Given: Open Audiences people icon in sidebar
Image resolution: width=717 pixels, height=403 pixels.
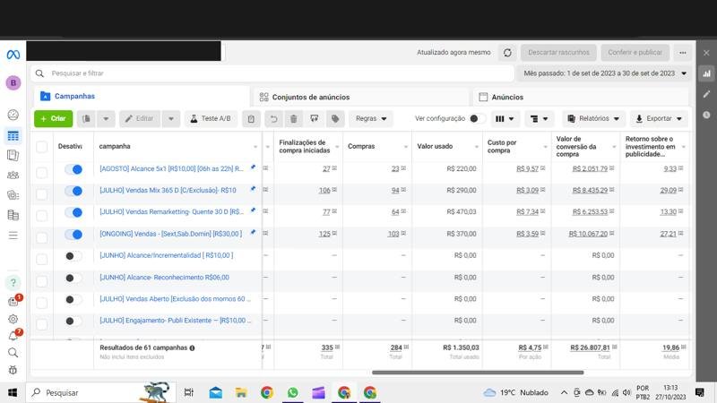Looking at the screenshot, I should pyautogui.click(x=13, y=175).
